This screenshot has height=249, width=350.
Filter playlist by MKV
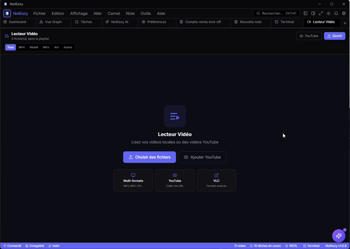tap(46, 47)
